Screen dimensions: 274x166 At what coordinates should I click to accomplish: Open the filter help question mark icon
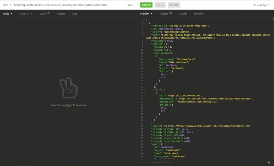(269, 163)
